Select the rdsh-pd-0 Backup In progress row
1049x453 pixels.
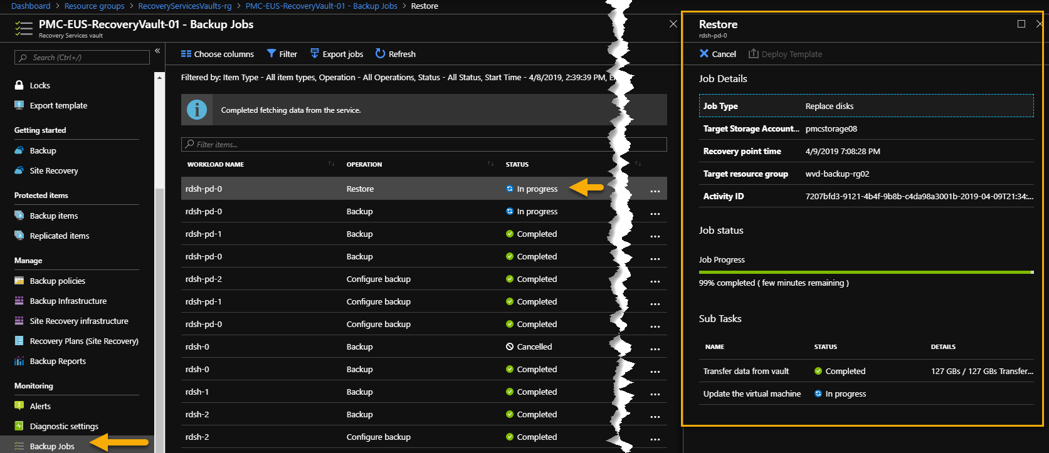click(424, 211)
